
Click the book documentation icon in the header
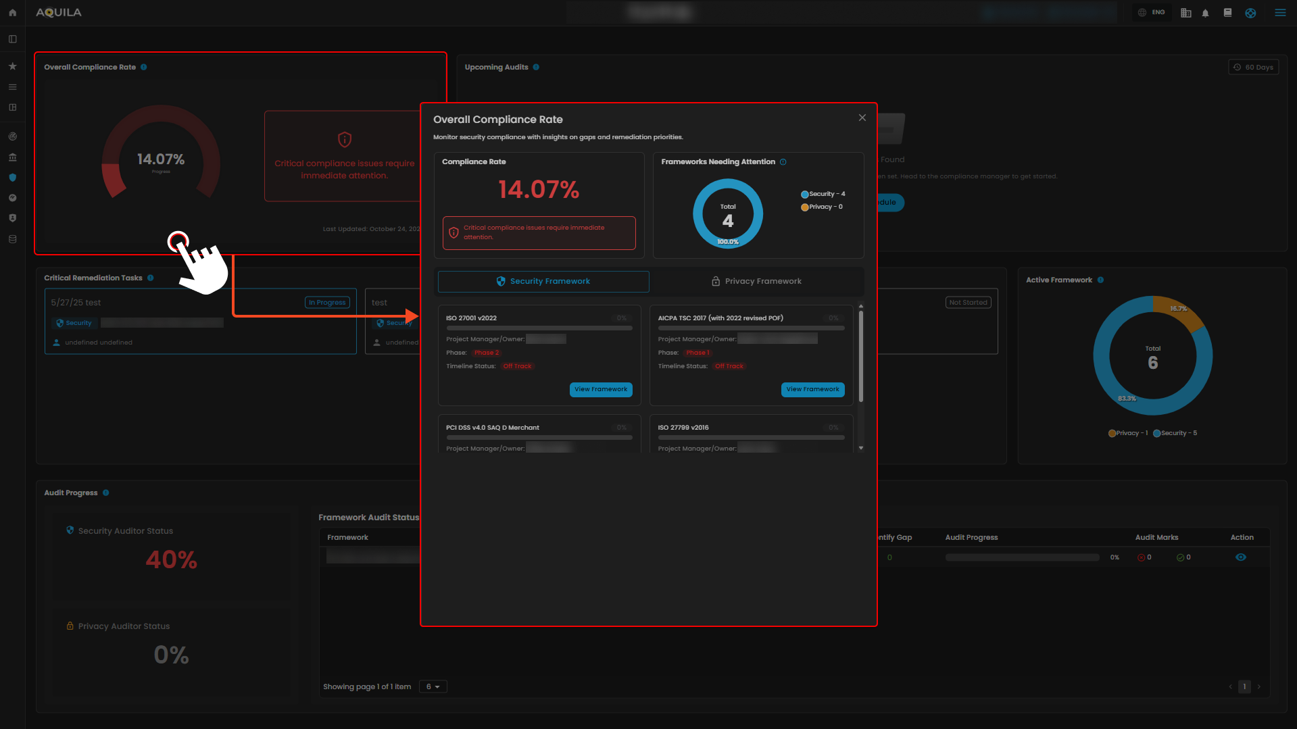1227,13
